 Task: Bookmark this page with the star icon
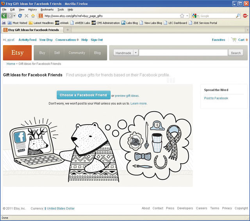tap(182, 16)
